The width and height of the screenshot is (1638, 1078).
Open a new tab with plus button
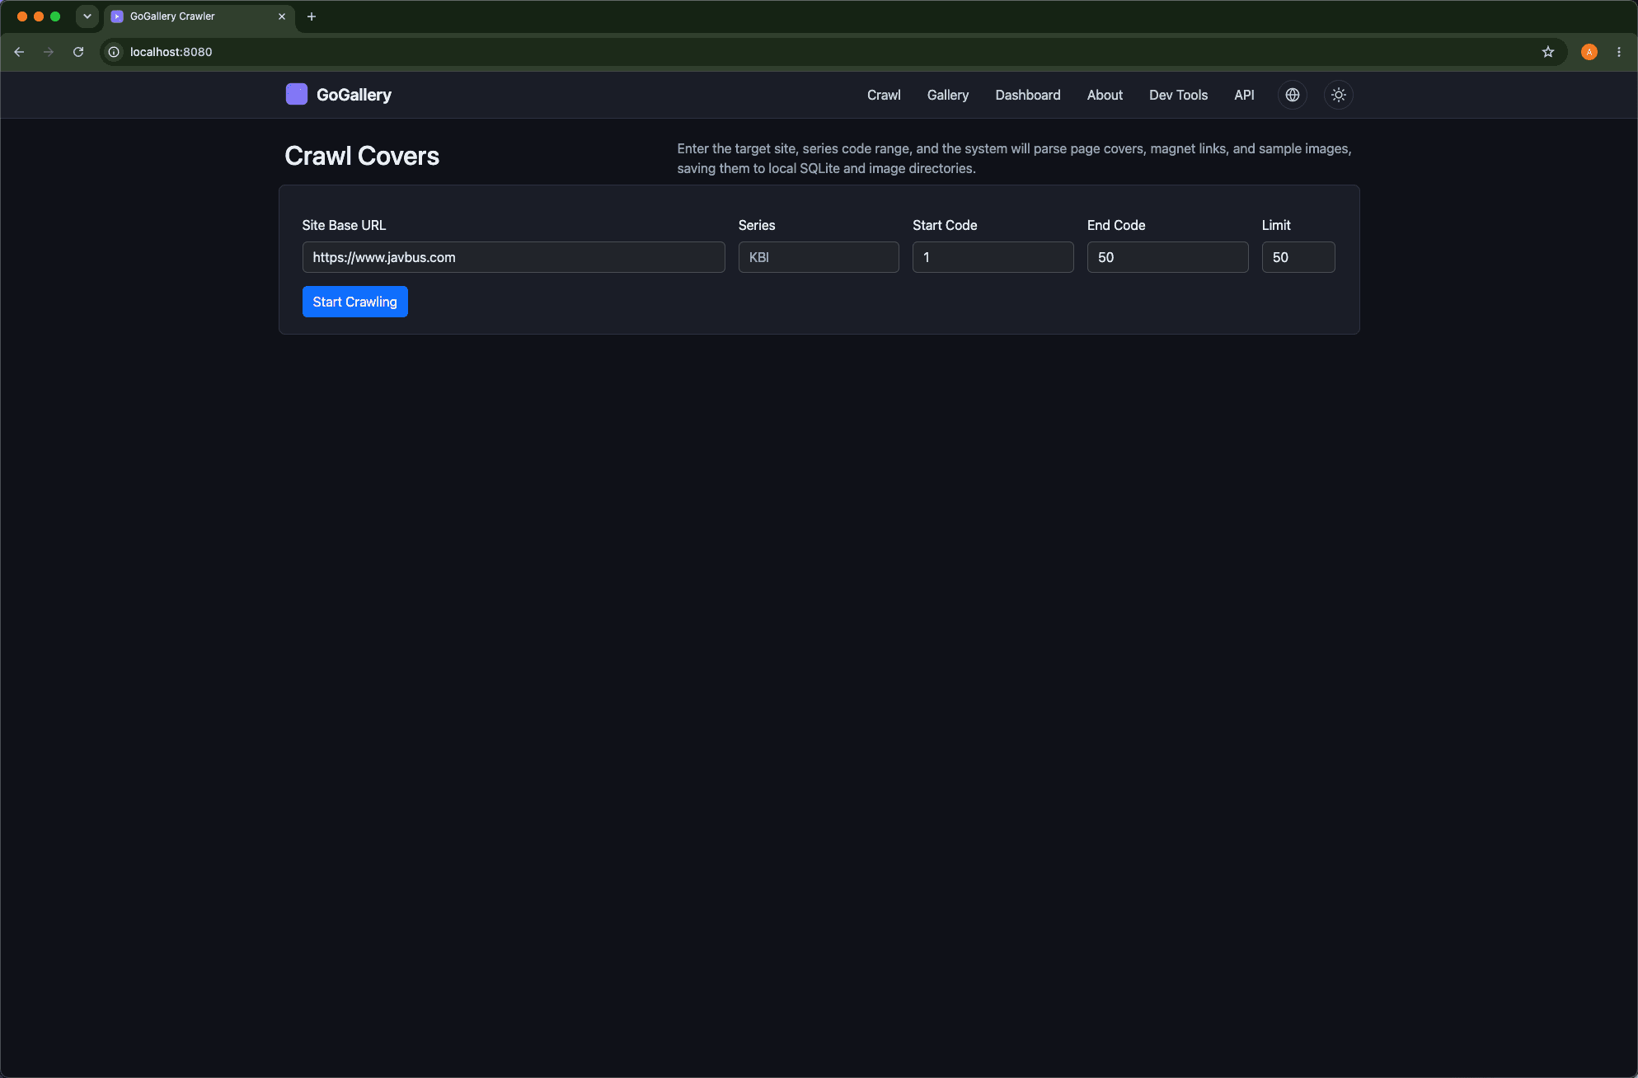point(312,16)
